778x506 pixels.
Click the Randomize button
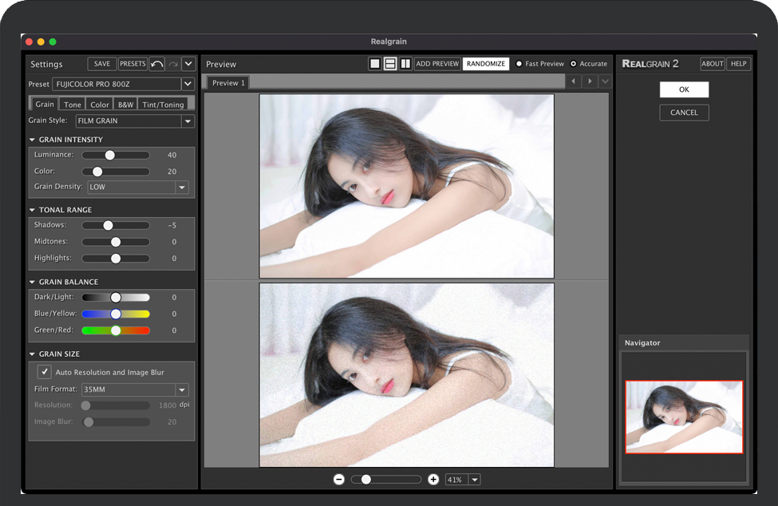coord(485,64)
